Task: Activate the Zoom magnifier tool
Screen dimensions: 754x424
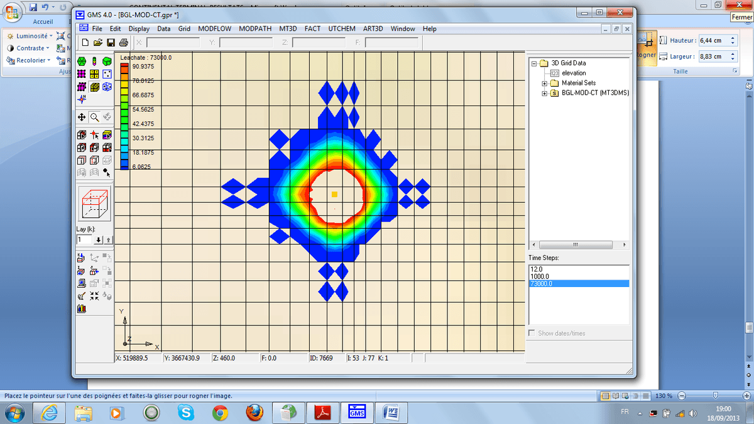Action: point(94,117)
